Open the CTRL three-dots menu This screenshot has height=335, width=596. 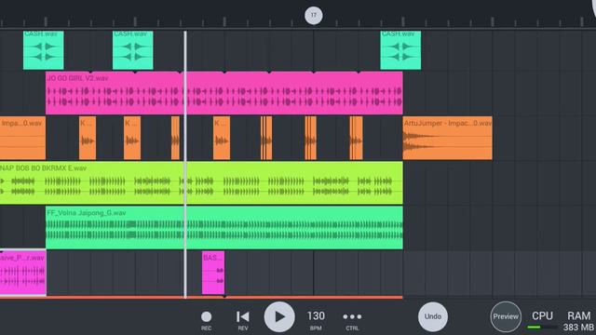(352, 320)
